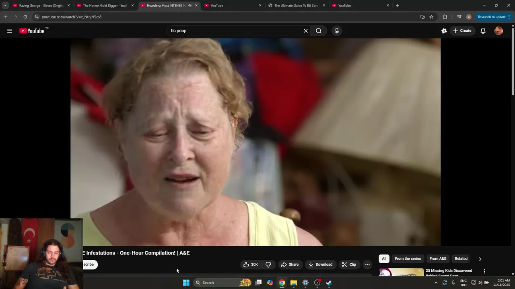The height and width of the screenshot is (289, 515).
Task: Open File Explorer from the taskbar
Action: pyautogui.click(x=294, y=283)
